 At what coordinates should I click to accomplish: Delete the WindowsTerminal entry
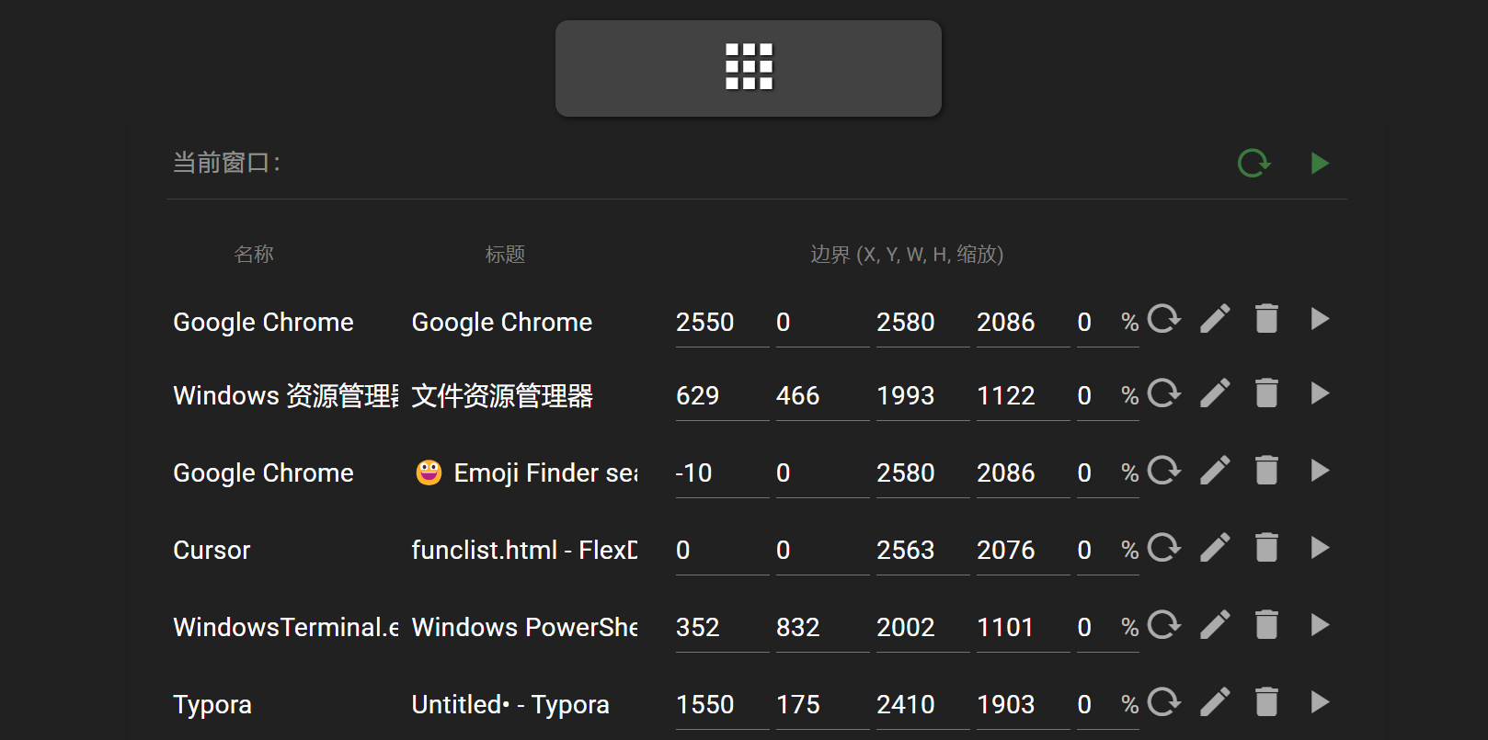tap(1266, 625)
